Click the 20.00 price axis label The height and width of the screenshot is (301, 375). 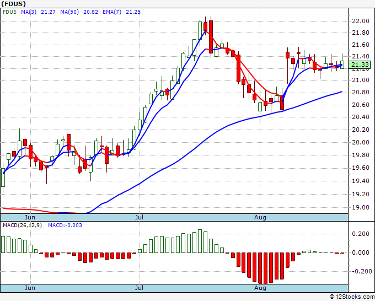coord(361,142)
